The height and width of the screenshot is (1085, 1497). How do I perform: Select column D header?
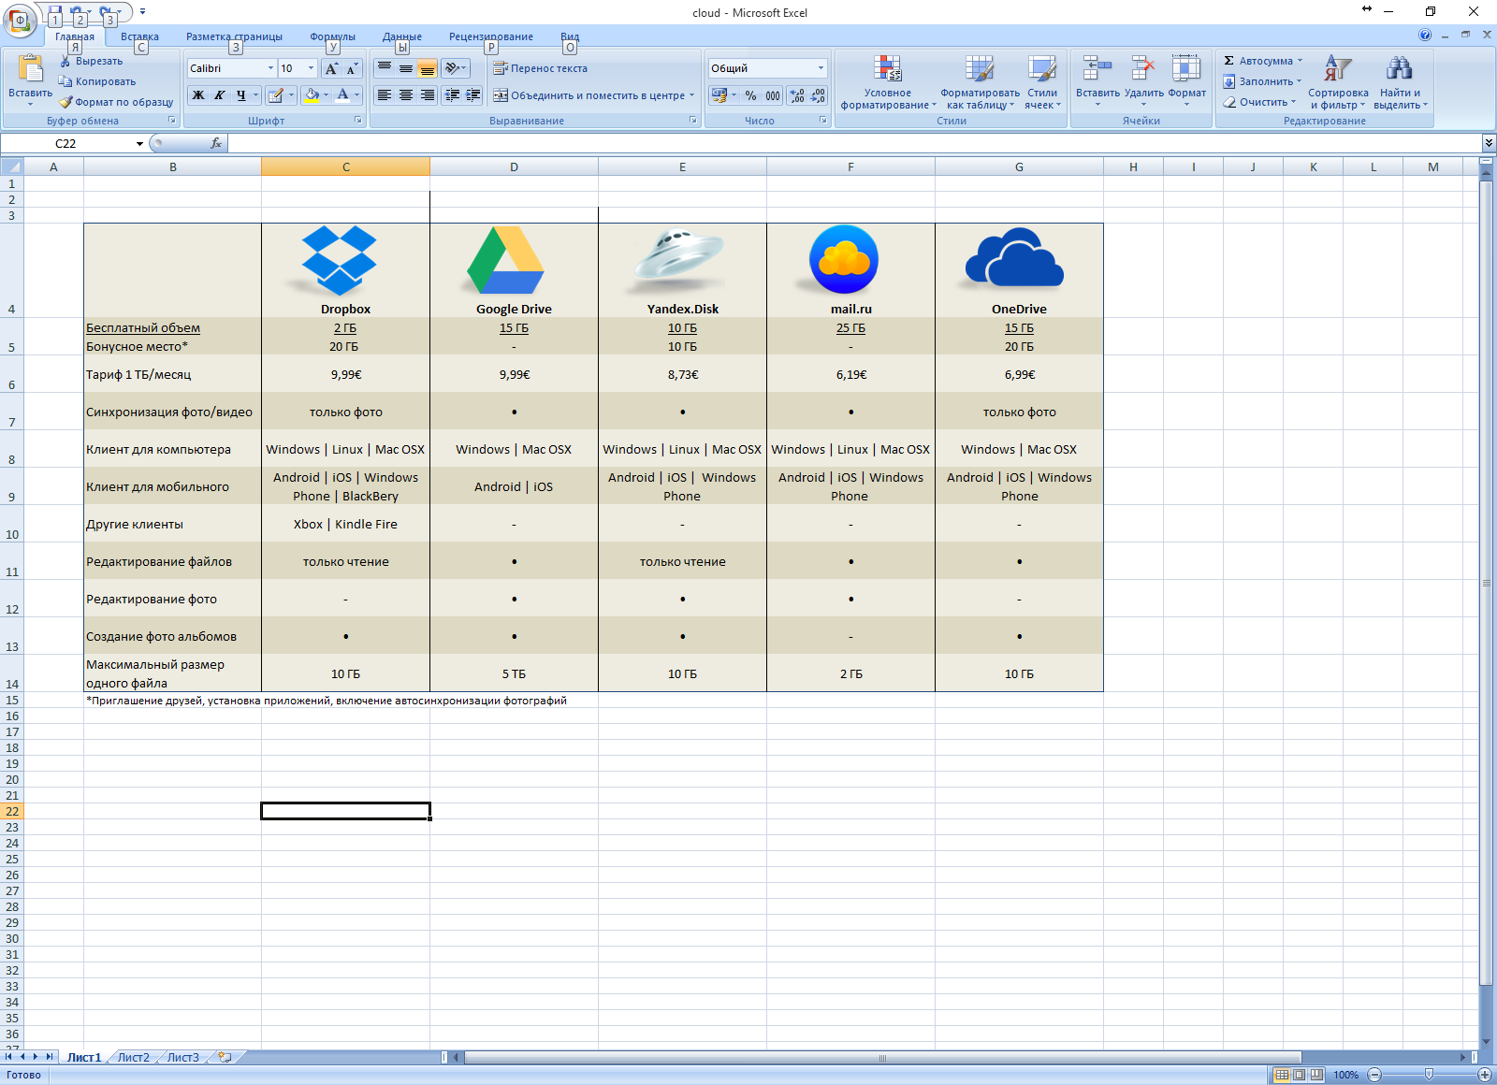[514, 166]
